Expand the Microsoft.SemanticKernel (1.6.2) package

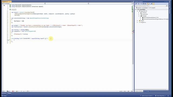[x=141, y=18]
